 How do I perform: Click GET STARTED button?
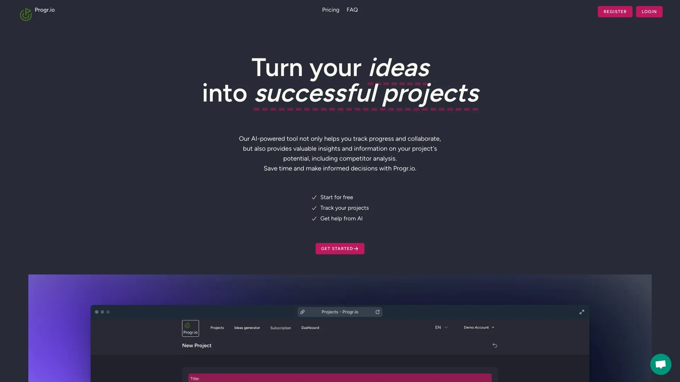[x=340, y=249]
